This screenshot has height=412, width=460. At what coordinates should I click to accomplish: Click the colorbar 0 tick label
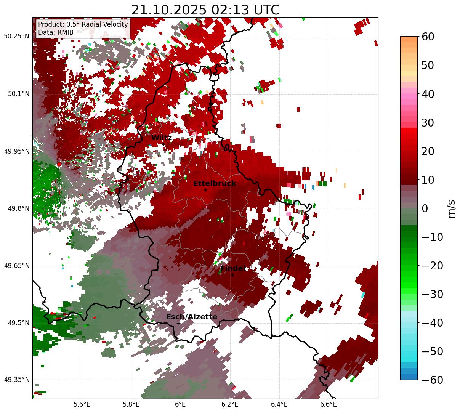(x=425, y=208)
